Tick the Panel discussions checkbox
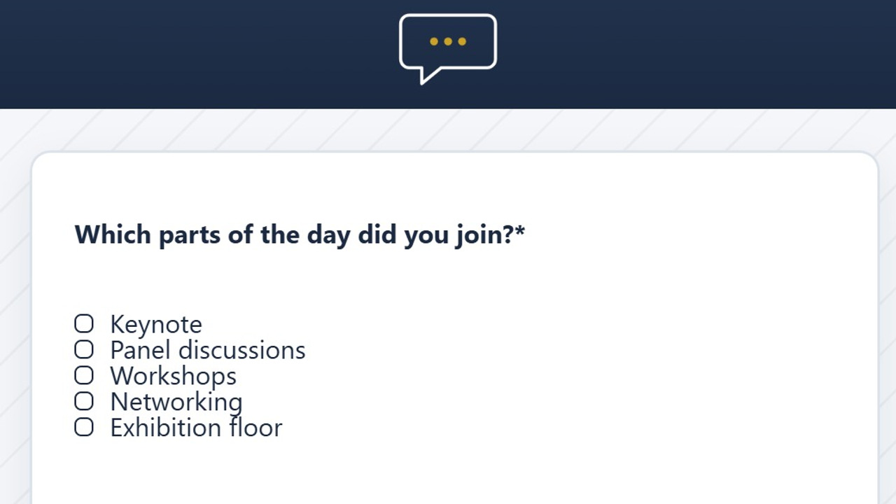The image size is (896, 504). 84,349
